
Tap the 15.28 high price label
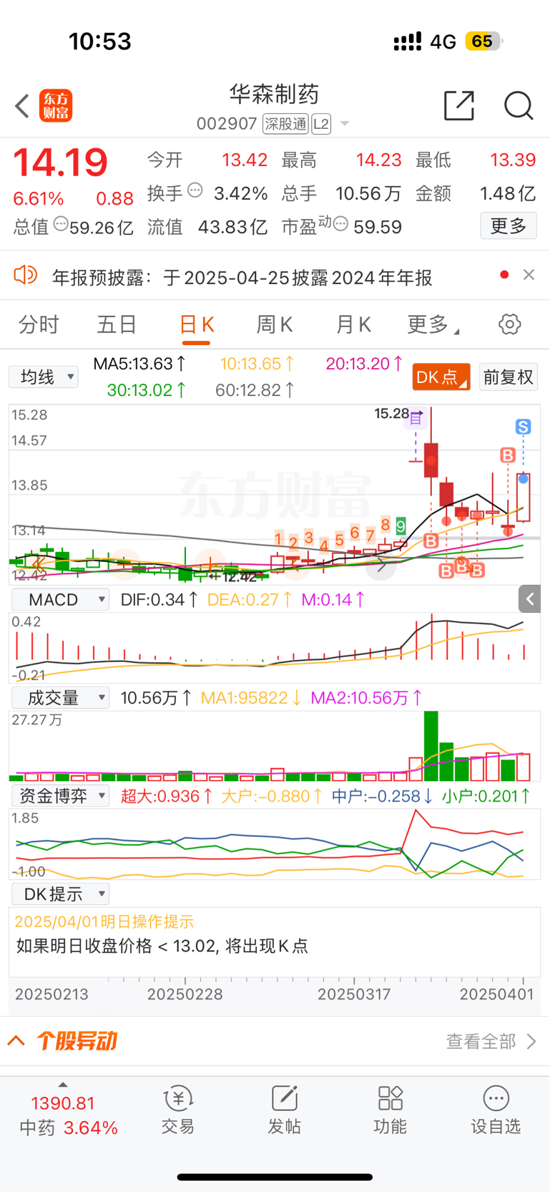coord(391,413)
